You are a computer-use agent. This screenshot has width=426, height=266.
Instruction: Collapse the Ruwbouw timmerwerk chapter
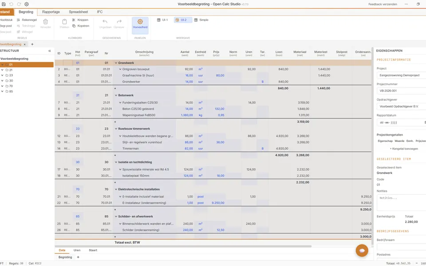(116, 129)
